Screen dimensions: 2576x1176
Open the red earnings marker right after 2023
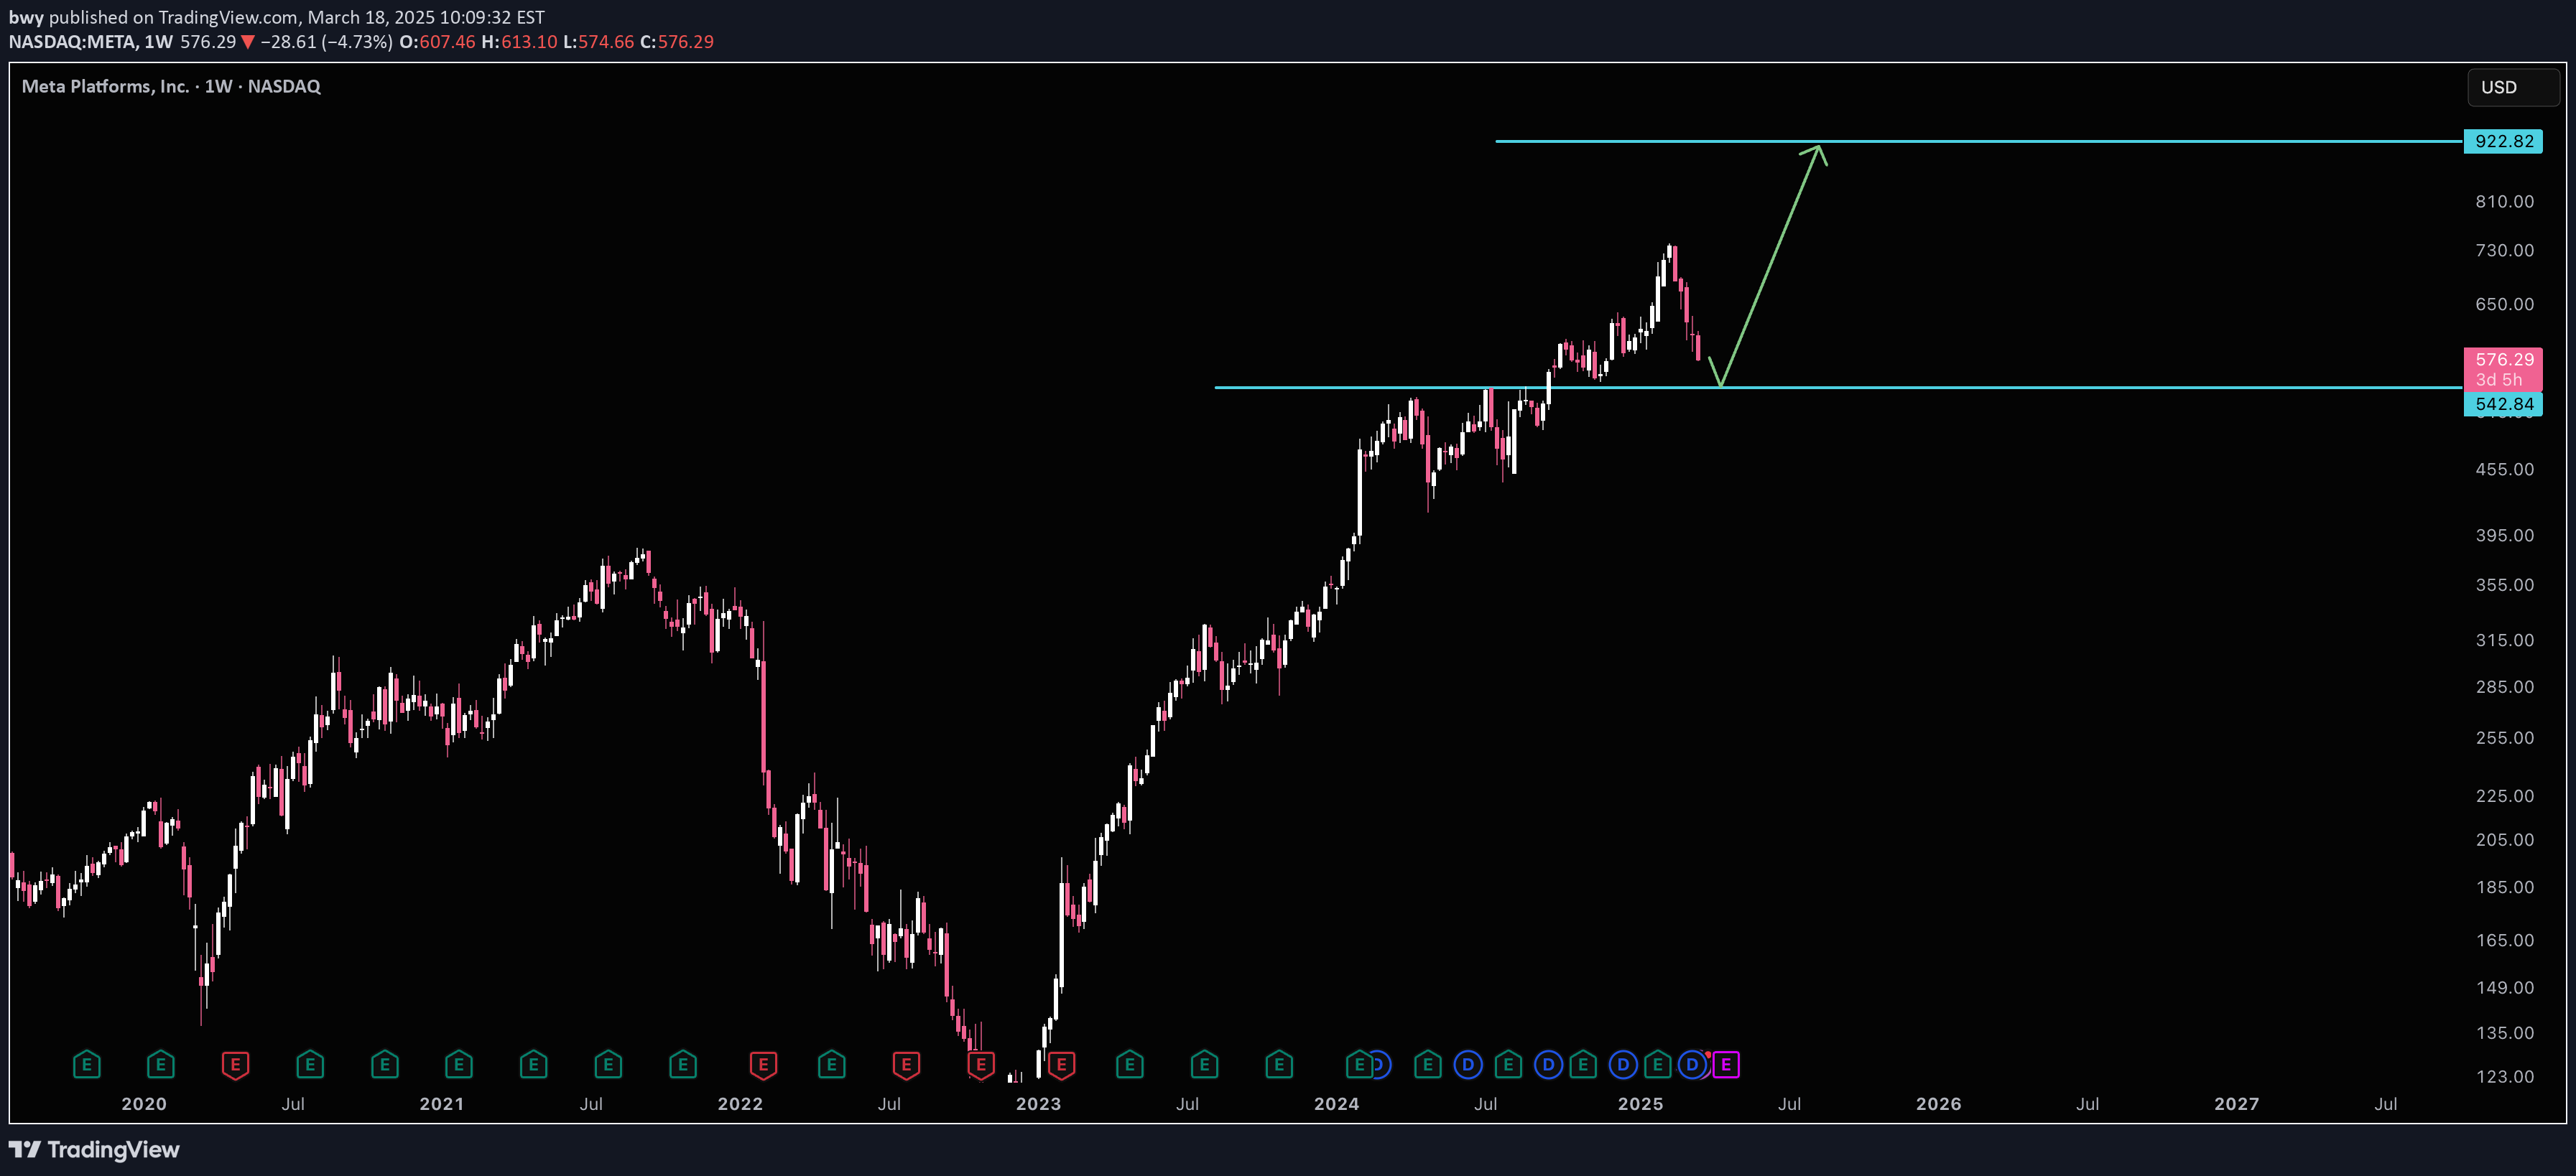[x=1062, y=1065]
